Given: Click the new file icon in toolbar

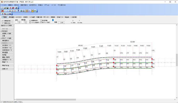Looking at the screenshot, I should tap(2, 8).
